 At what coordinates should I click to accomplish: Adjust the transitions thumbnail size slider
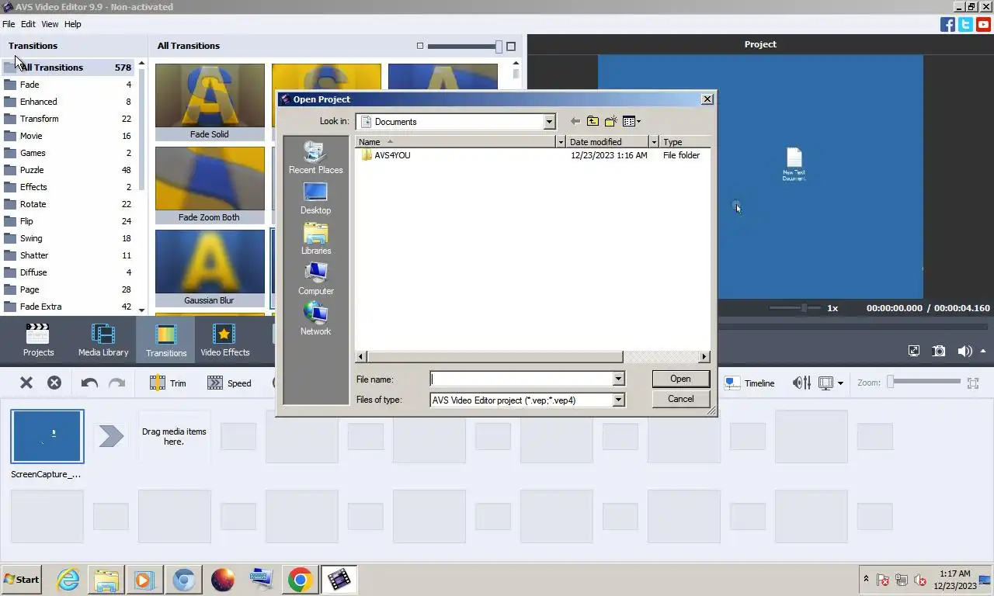499,47
